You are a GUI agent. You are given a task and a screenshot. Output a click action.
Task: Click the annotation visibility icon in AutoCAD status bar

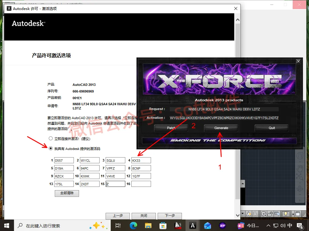click(248, 214)
